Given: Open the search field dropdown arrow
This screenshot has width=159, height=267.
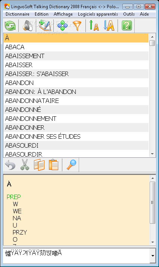Looking at the screenshot, I should pos(153,255).
